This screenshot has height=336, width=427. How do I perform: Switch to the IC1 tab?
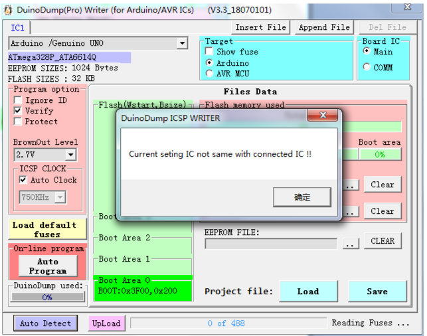pos(17,28)
